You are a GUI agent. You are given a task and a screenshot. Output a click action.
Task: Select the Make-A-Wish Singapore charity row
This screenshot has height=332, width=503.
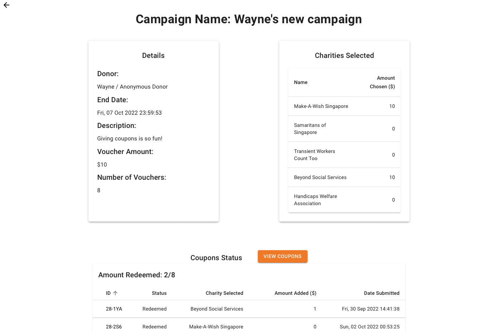(344, 106)
